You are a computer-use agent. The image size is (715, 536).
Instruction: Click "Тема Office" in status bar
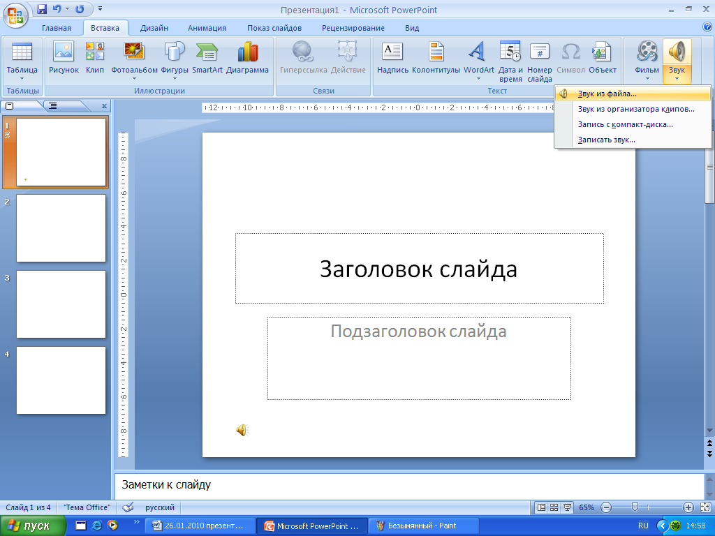coord(87,507)
